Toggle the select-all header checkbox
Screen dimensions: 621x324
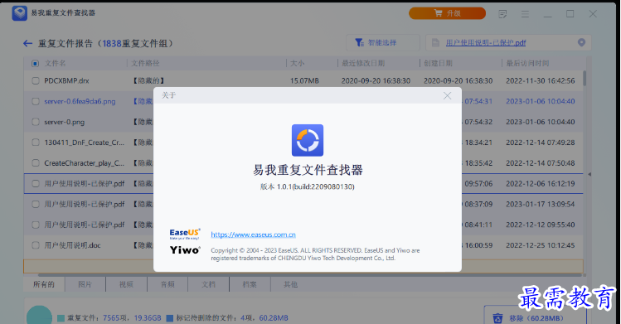coord(36,63)
